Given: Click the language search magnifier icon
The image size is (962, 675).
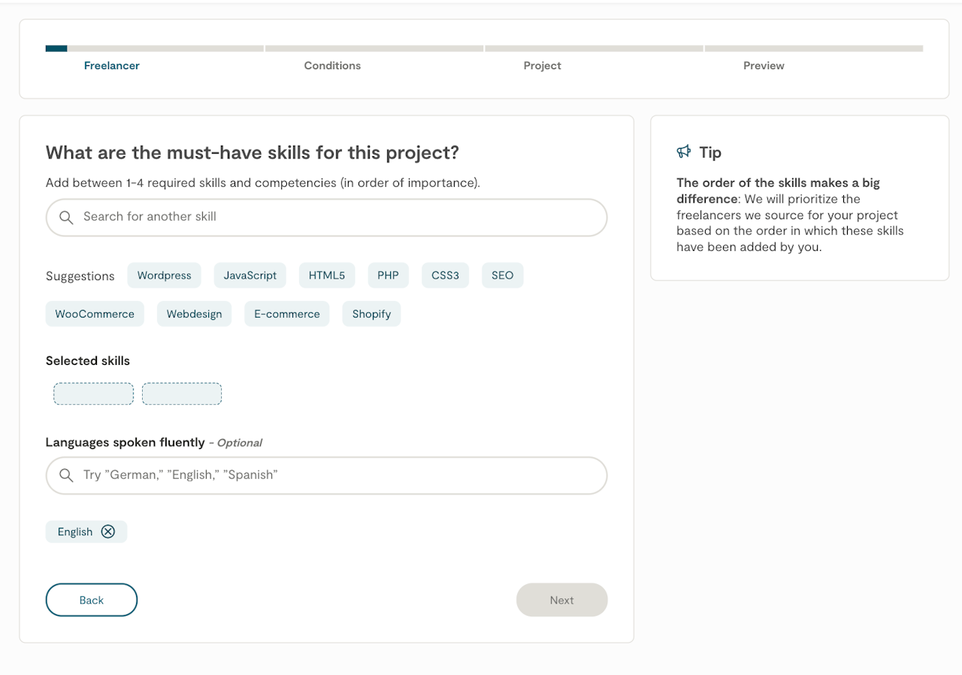Looking at the screenshot, I should (x=66, y=475).
